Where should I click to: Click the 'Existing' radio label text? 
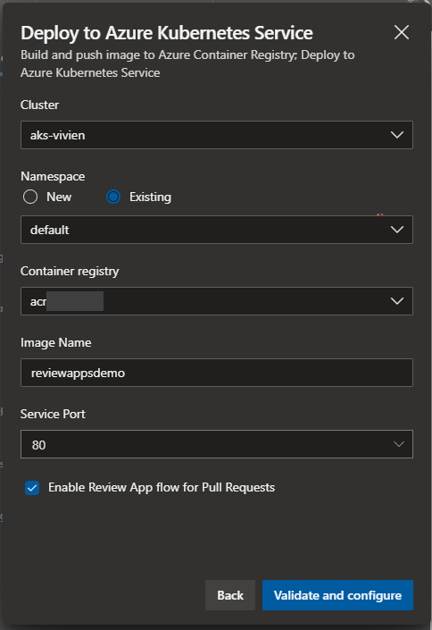coord(150,197)
